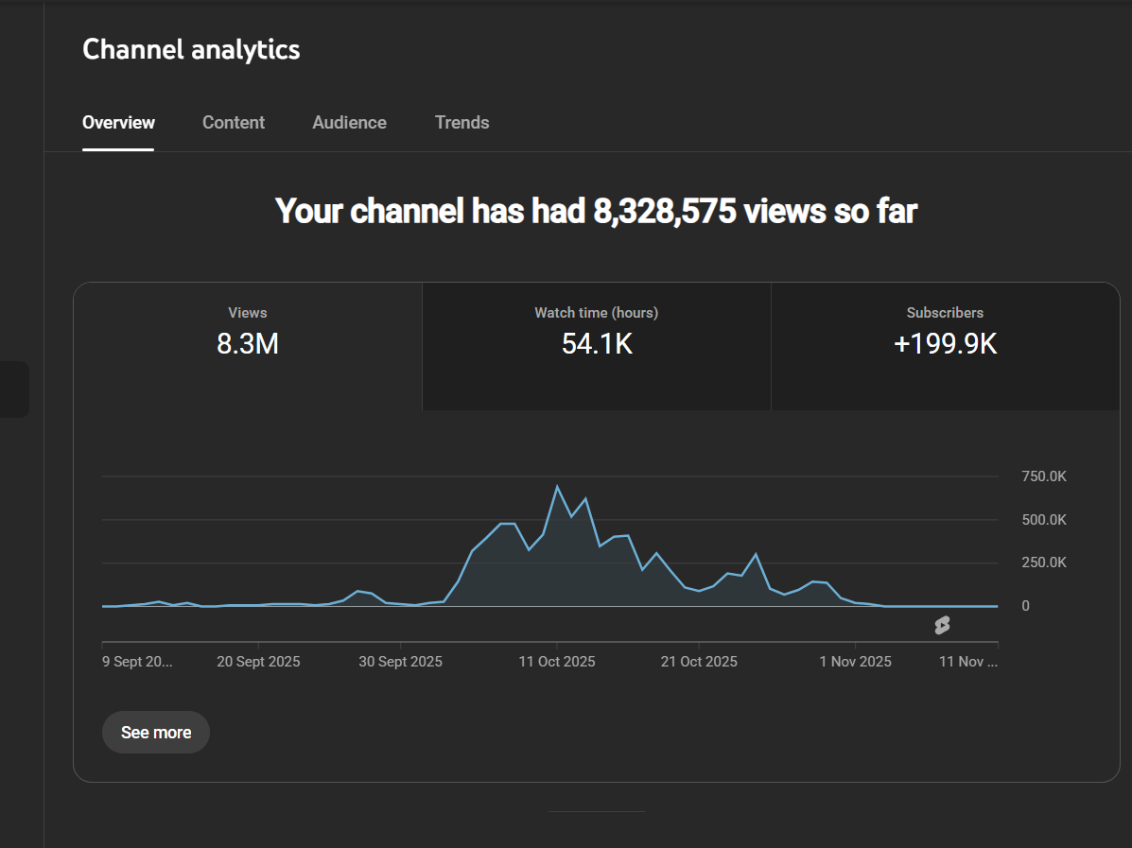1132x848 pixels.
Task: Click the 20 Sept 2025 axis label
Action: 258,662
